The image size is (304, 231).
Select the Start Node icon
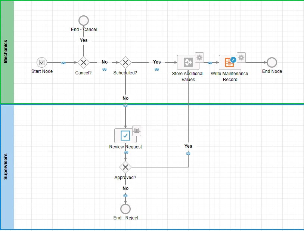42,62
